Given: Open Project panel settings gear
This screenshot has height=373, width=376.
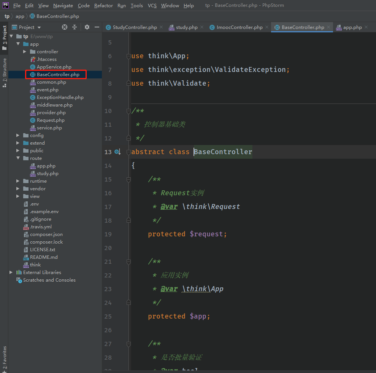Looking at the screenshot, I should 87,27.
